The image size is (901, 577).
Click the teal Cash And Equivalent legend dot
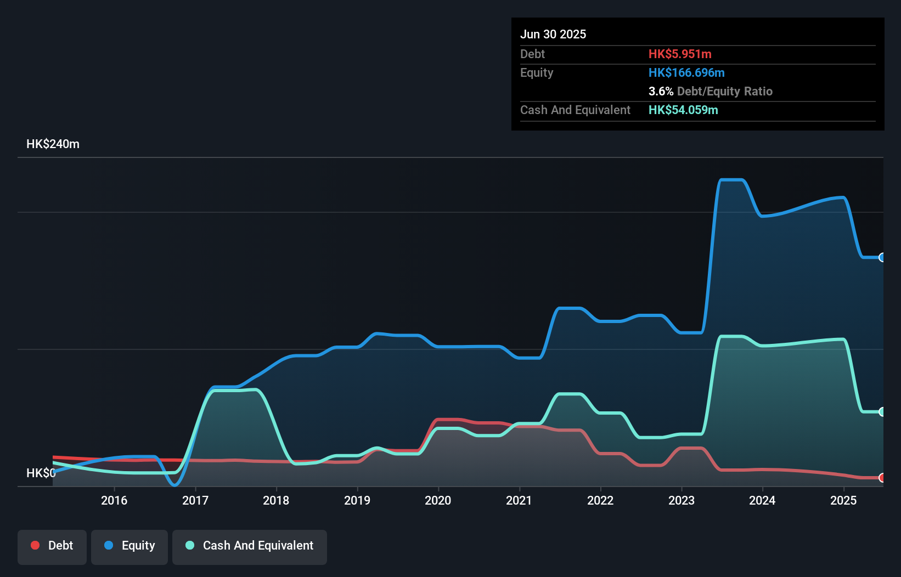pyautogui.click(x=189, y=545)
